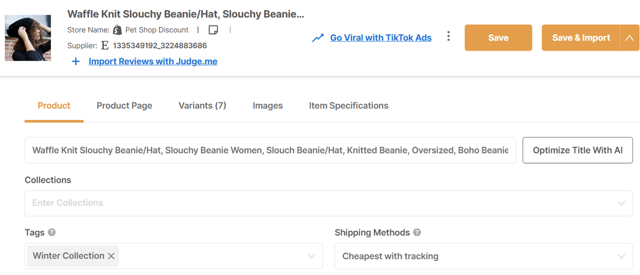This screenshot has width=640, height=275.
Task: Click the plus icon for importing reviews
Action: (76, 61)
